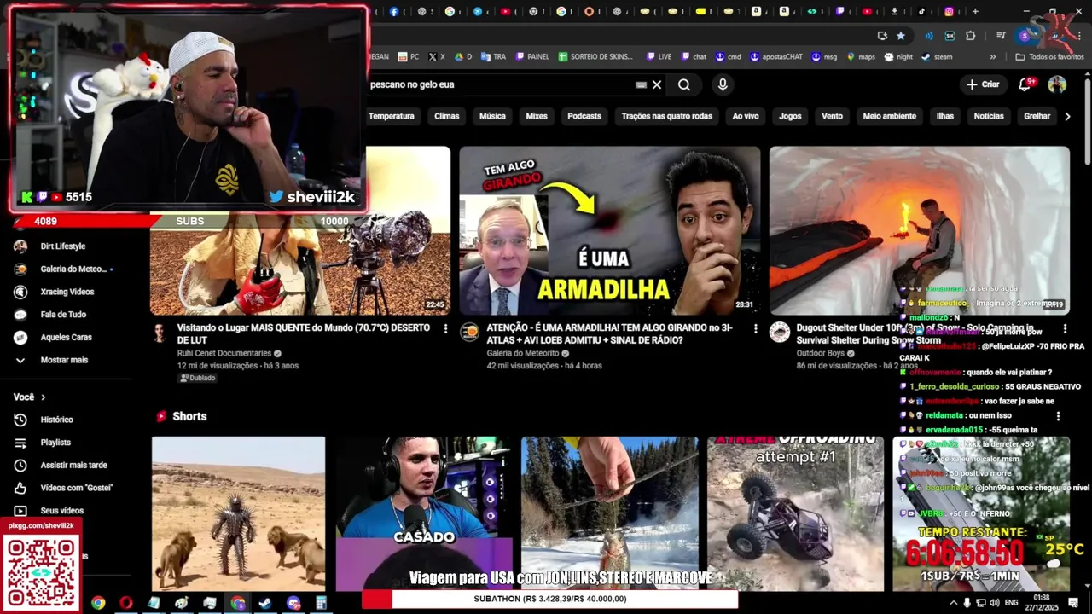Screen dimensions: 1092x614
Task: Open options for DESERTO DE LUT video
Action: tap(445, 328)
